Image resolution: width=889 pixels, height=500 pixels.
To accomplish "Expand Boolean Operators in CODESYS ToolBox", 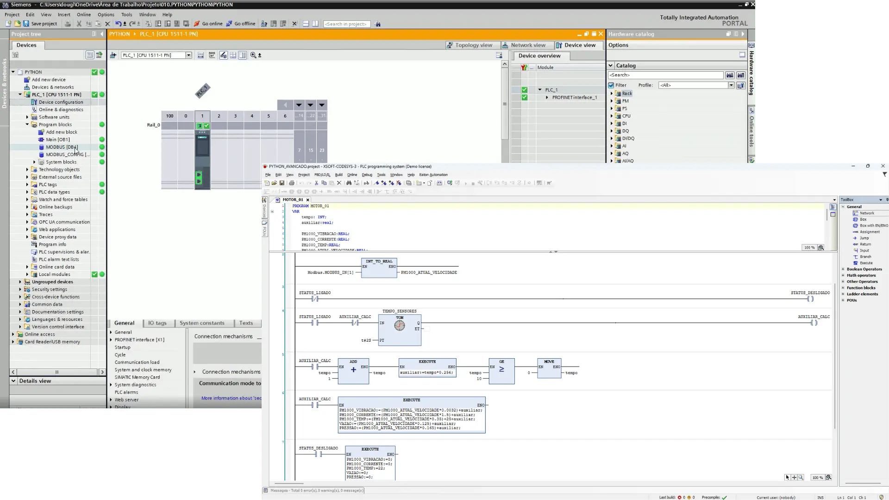I will pos(843,269).
